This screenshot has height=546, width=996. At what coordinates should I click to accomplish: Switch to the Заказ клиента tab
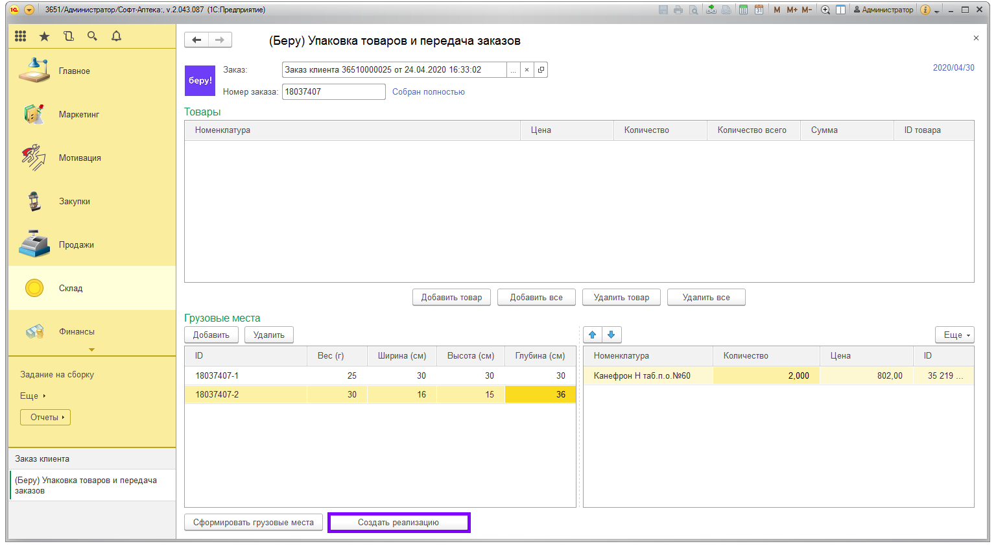click(42, 458)
